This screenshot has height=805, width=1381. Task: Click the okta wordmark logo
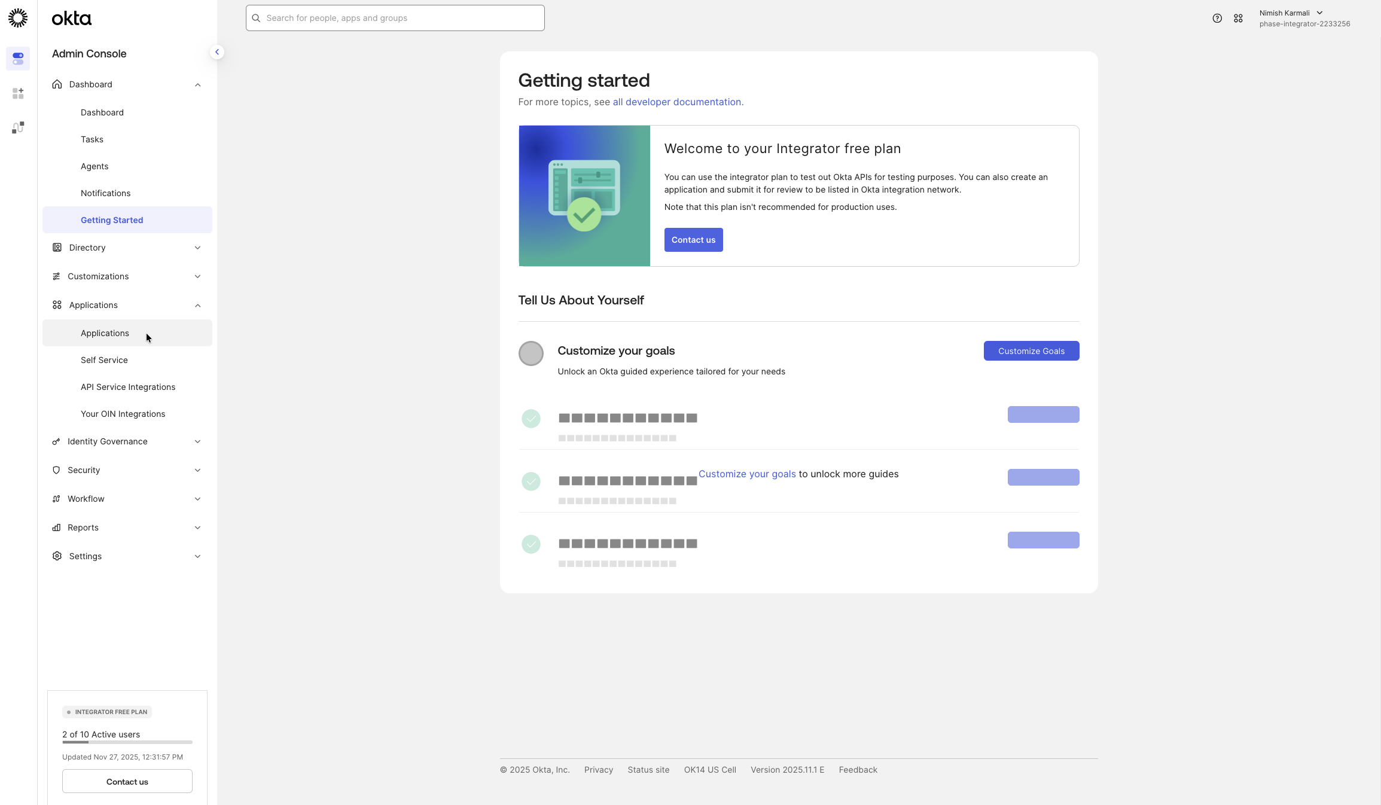[x=72, y=19]
